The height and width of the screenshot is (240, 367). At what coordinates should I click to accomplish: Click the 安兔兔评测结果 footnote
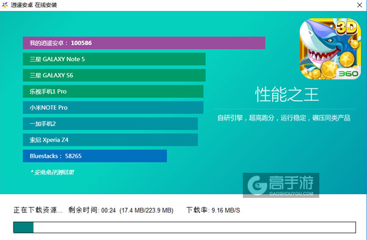(x=53, y=172)
